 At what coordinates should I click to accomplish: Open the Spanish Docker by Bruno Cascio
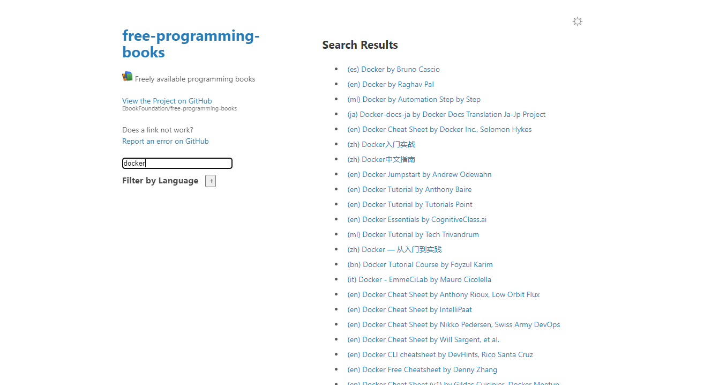point(393,69)
